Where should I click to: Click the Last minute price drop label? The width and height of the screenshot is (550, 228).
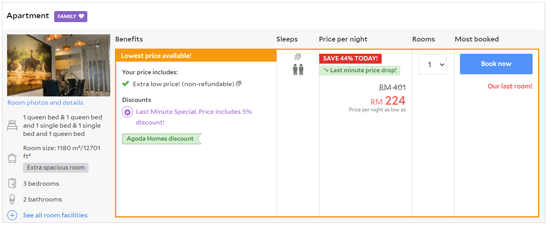360,70
